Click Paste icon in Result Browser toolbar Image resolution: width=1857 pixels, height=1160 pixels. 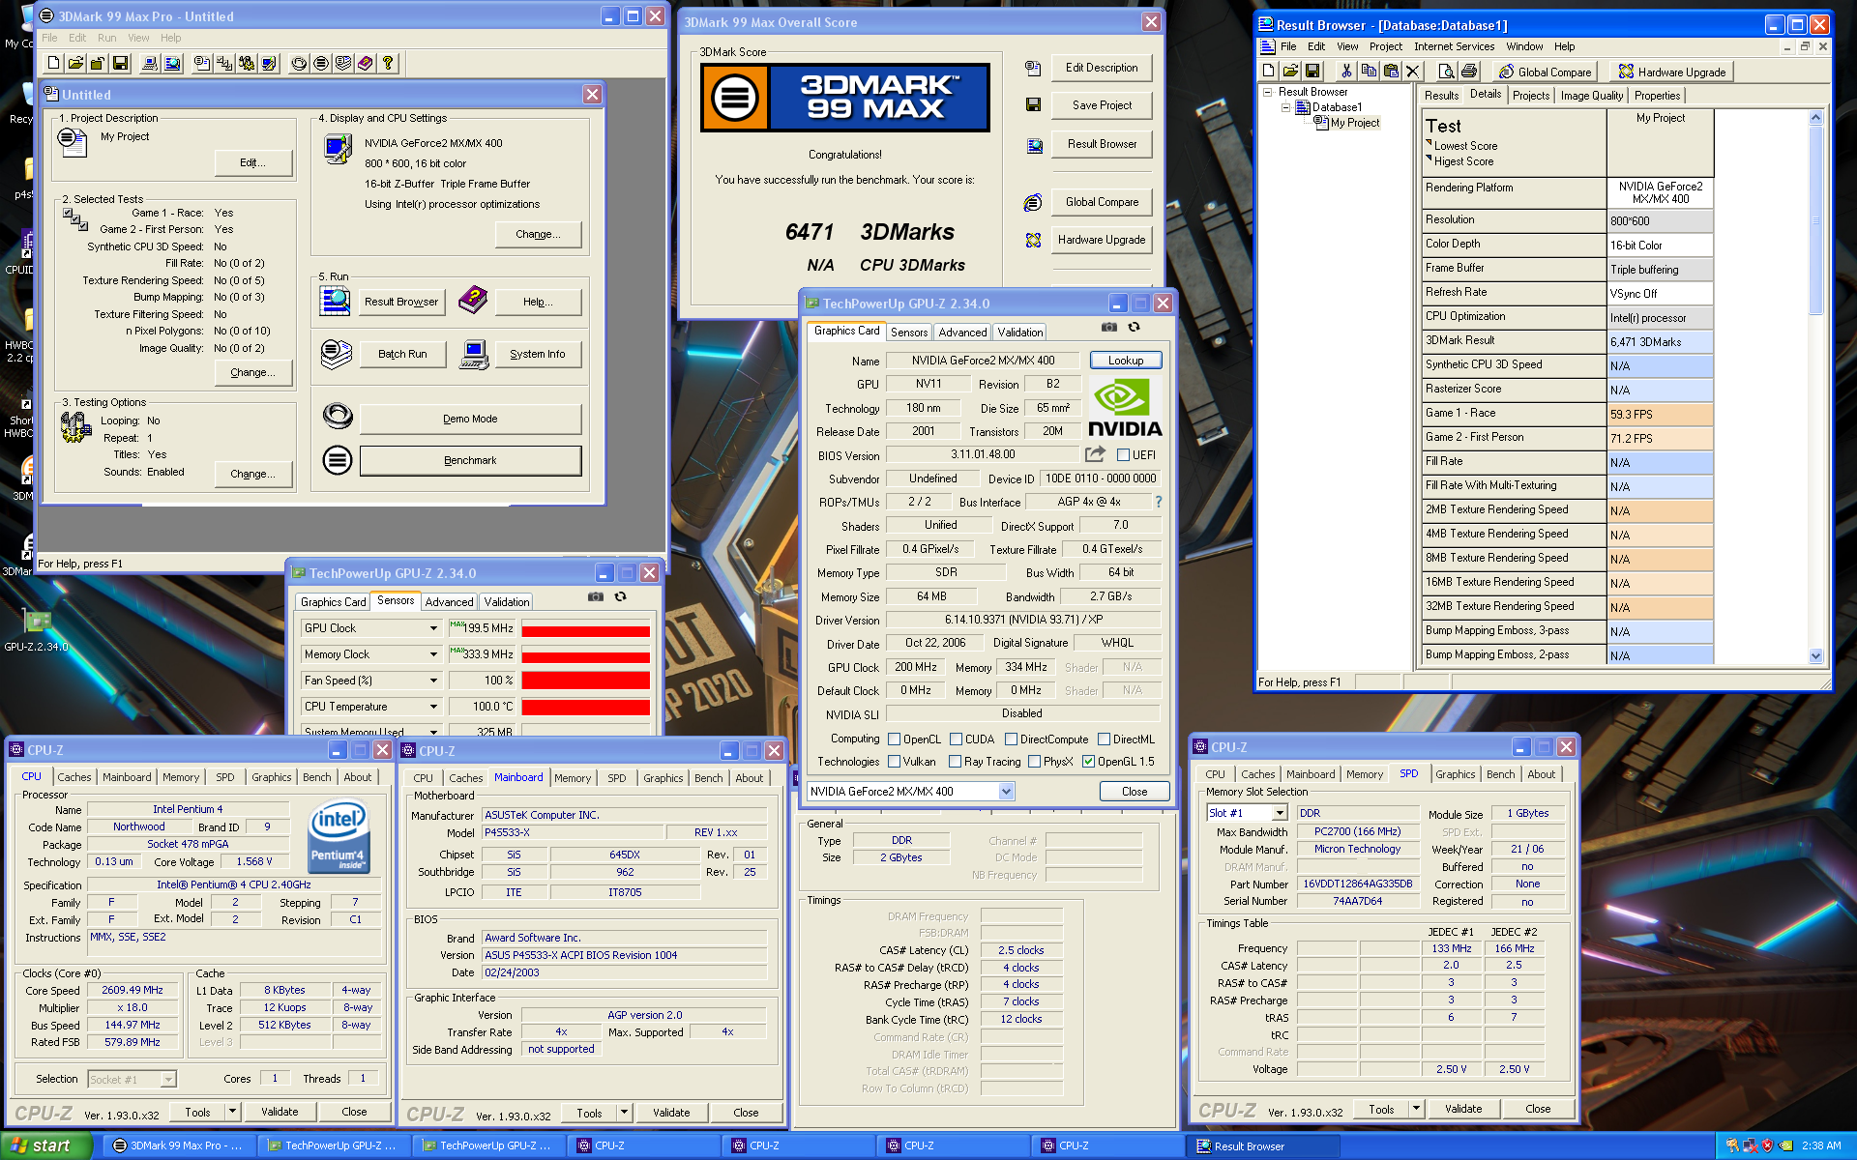1391,71
